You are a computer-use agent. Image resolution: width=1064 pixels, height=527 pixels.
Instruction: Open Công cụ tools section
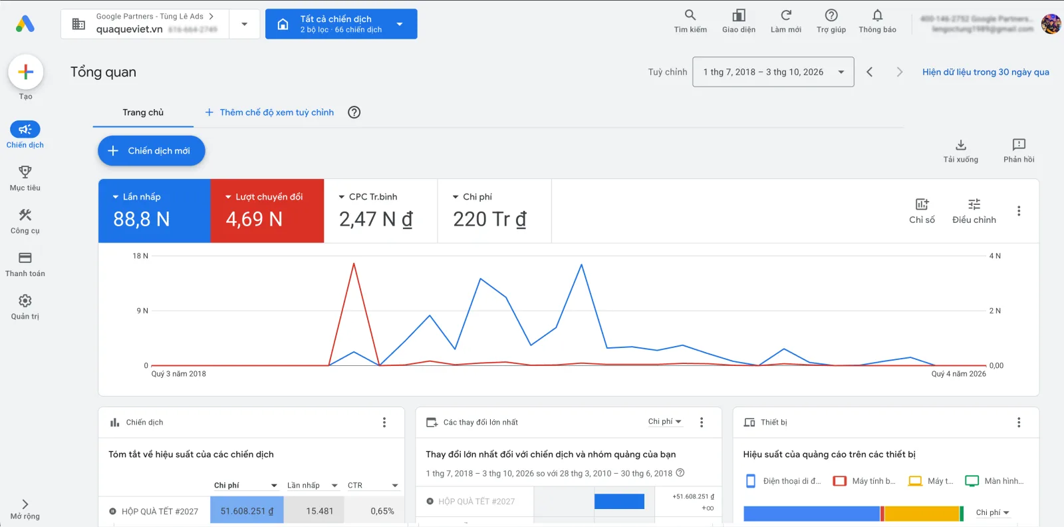[25, 221]
